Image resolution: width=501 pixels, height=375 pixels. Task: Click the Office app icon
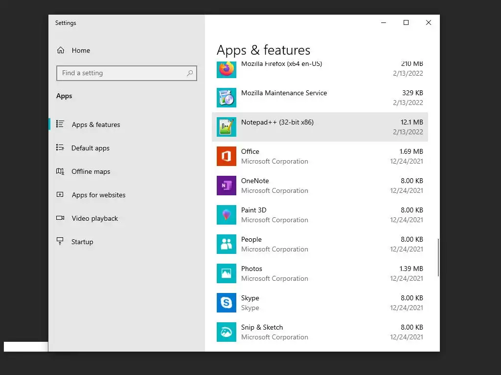click(x=227, y=156)
